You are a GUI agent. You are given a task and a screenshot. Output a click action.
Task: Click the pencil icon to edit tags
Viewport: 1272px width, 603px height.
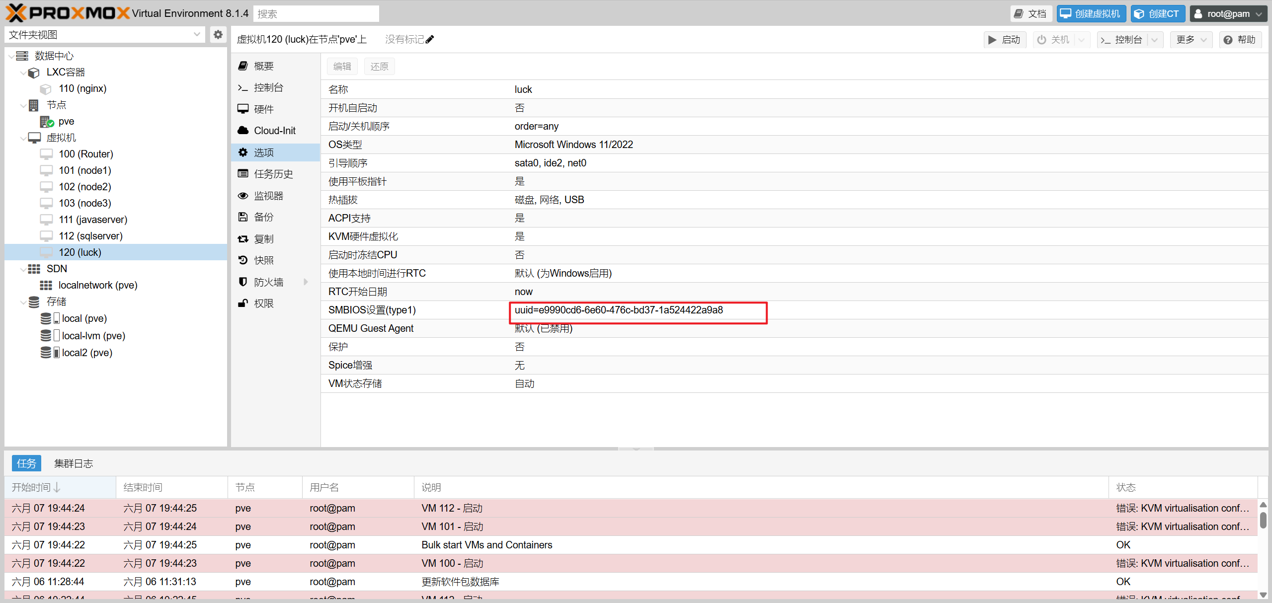[x=430, y=39]
